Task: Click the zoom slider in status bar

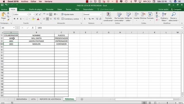Action: click(x=167, y=103)
